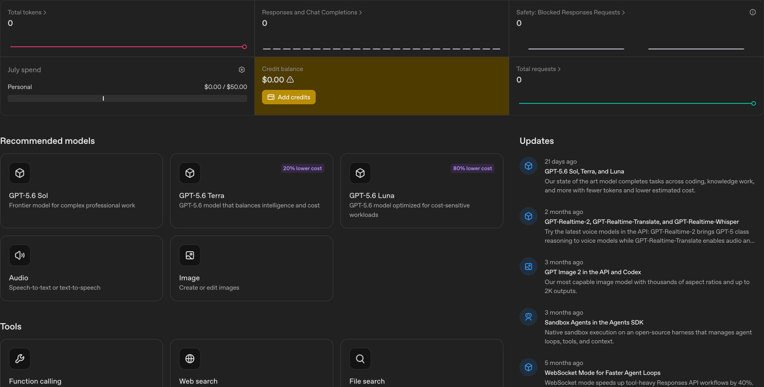Screen dimensions: 764x387
Task: Click the Recommended models heading
Action: coord(48,141)
